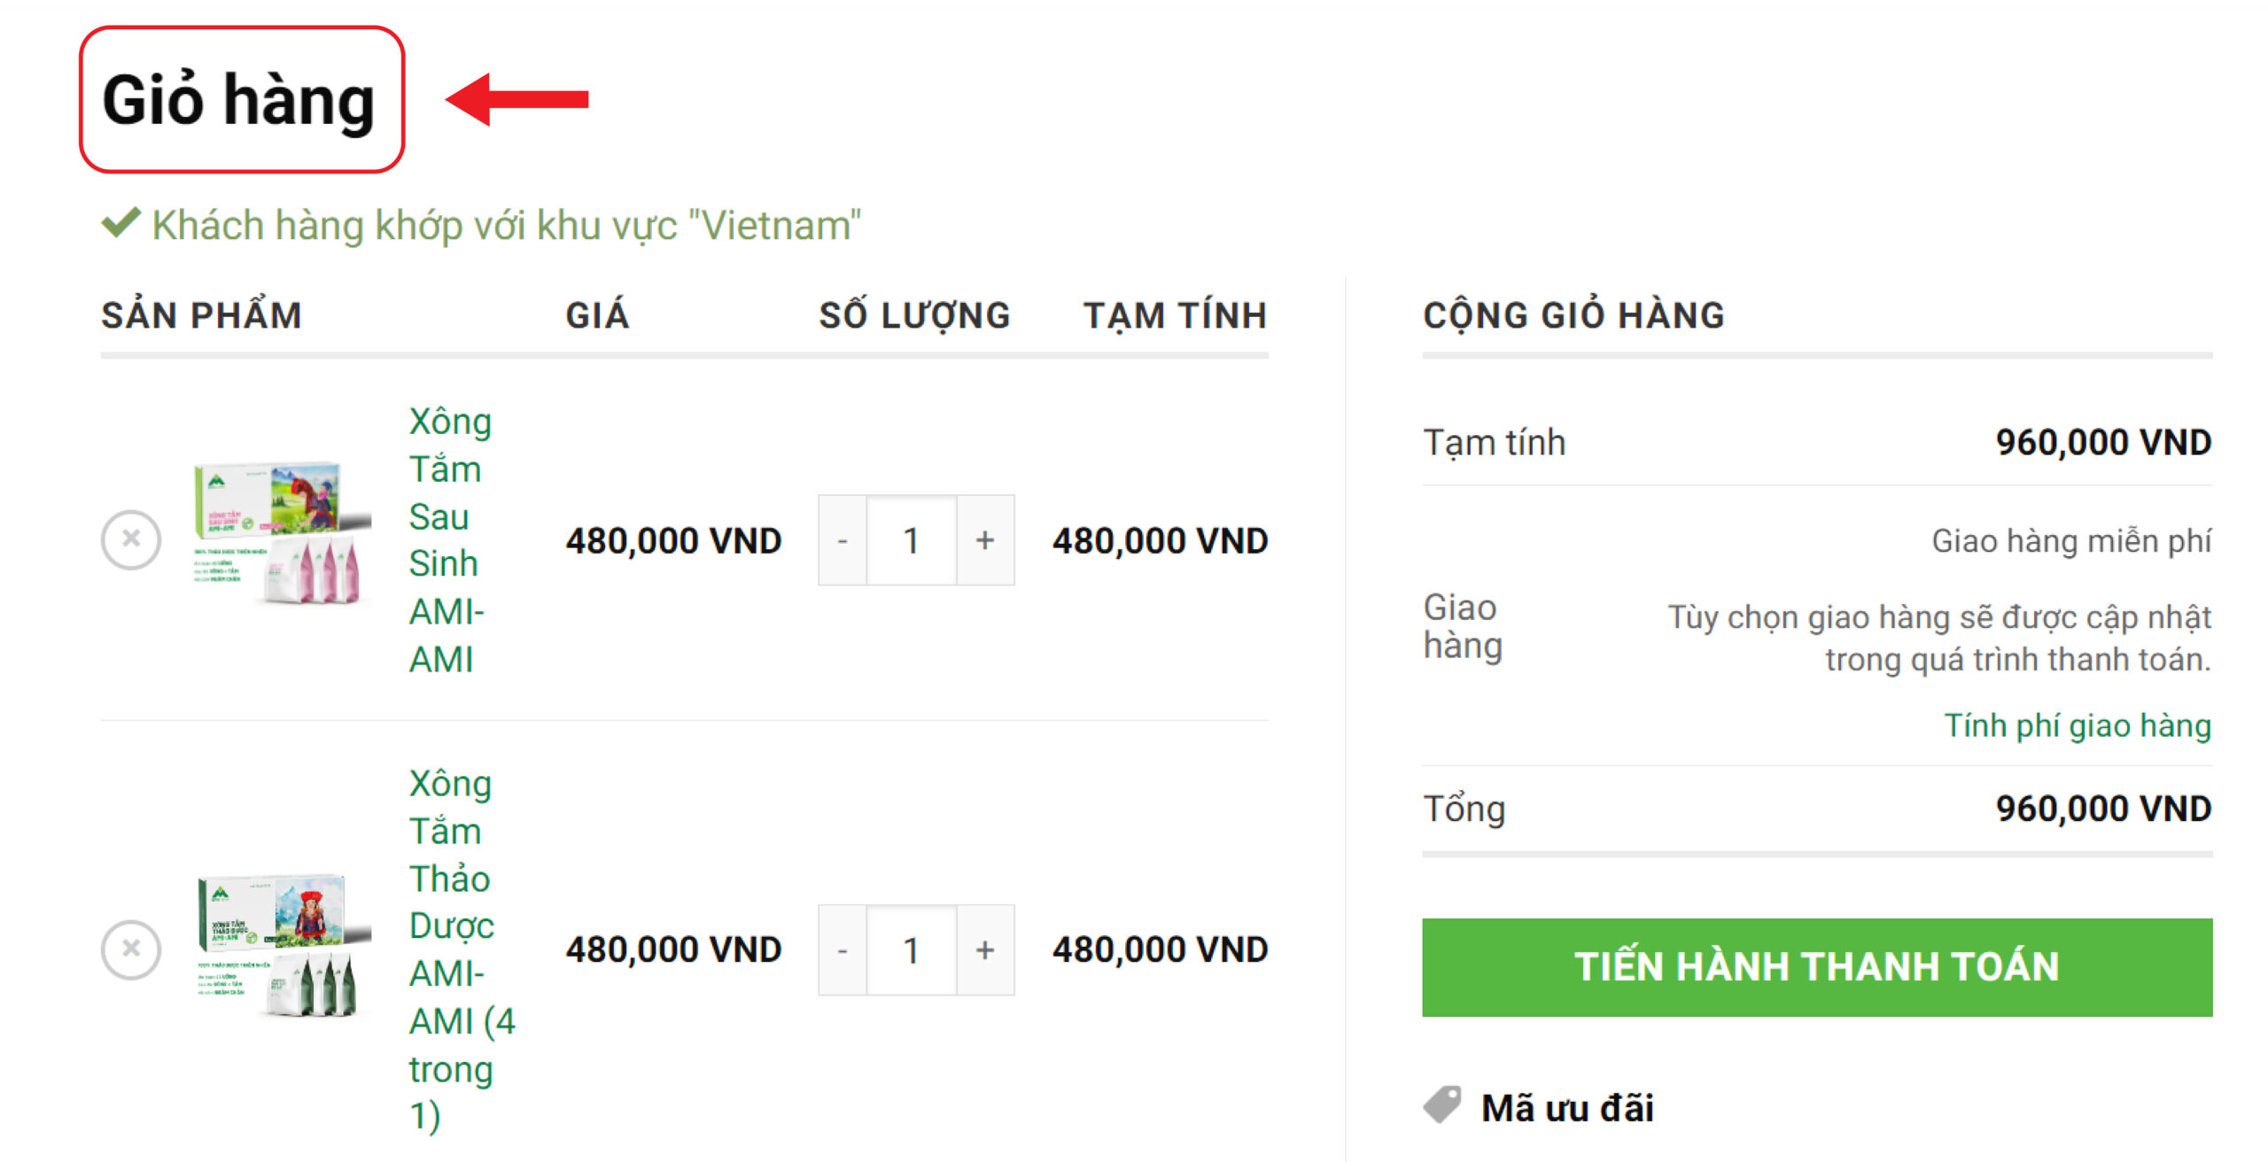Image resolution: width=2268 pixels, height=1162 pixels.
Task: Click the Mã ưu đãi coupon label
Action: (x=1566, y=1107)
